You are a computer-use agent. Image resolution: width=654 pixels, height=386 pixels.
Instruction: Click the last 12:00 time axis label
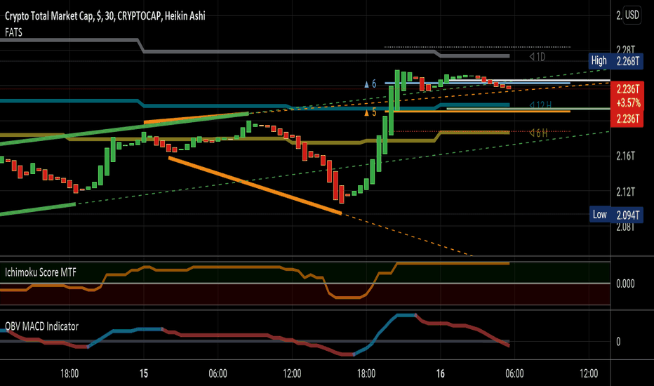[x=589, y=373]
